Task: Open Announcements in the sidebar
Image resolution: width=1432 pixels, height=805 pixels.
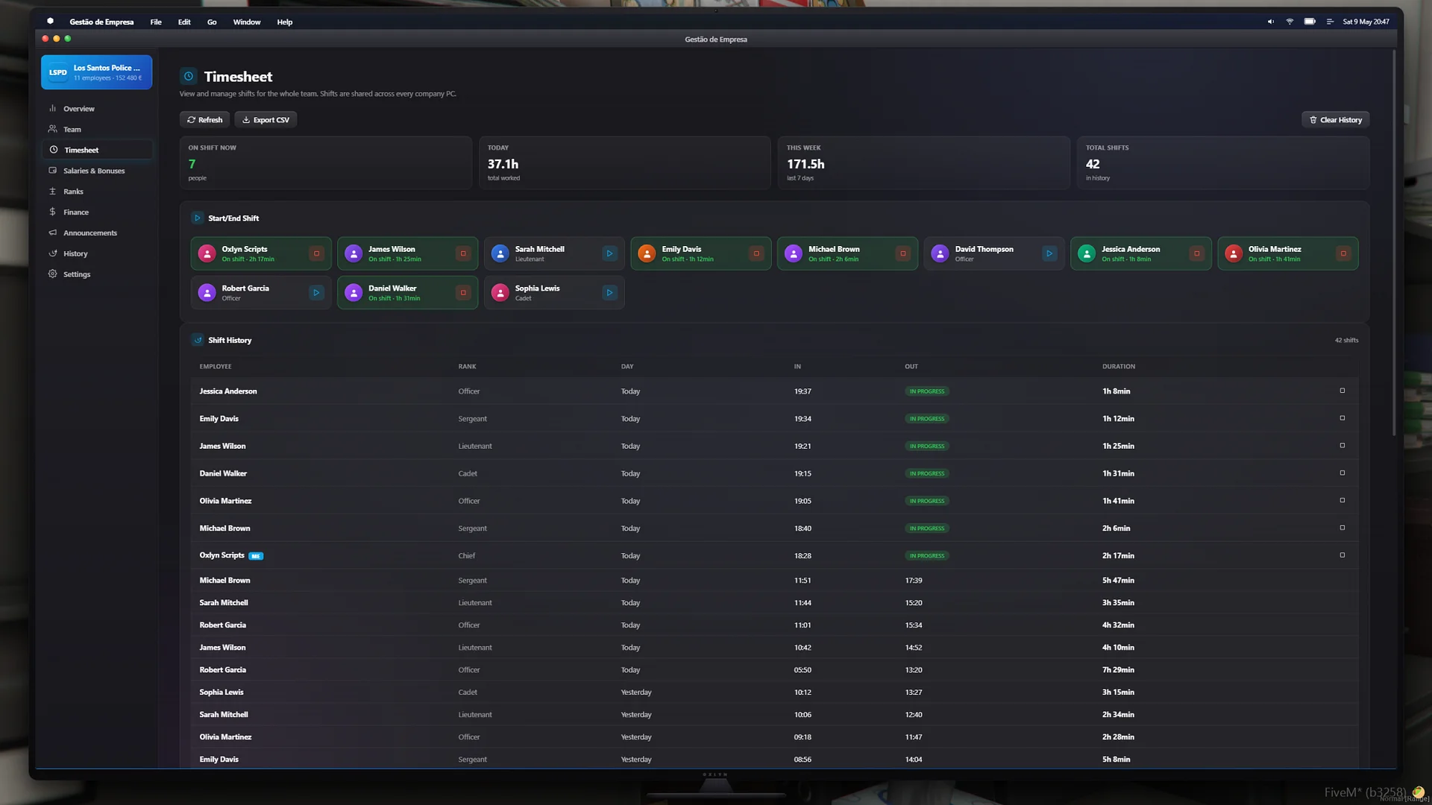Action: (97, 233)
